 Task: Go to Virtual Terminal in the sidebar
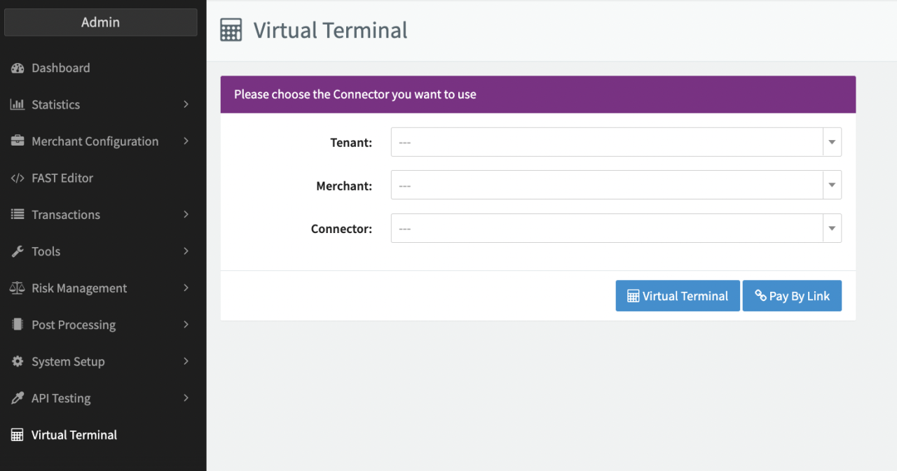click(74, 435)
